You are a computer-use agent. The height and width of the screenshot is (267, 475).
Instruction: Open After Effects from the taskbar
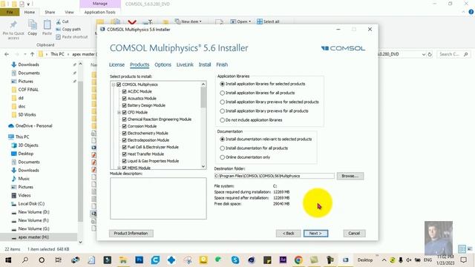point(283,260)
